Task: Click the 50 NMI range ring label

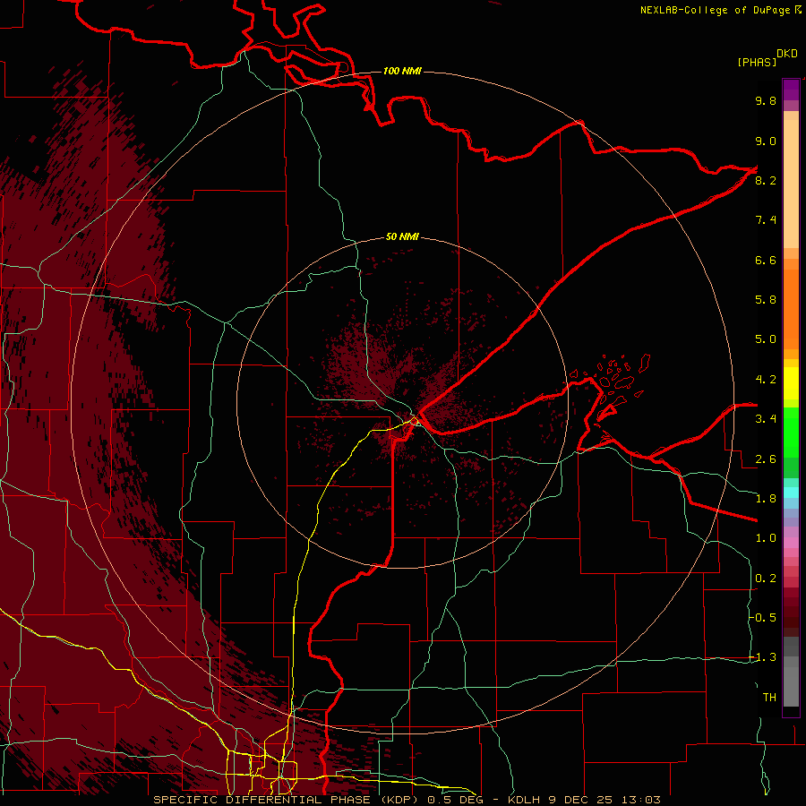Action: 402,236
